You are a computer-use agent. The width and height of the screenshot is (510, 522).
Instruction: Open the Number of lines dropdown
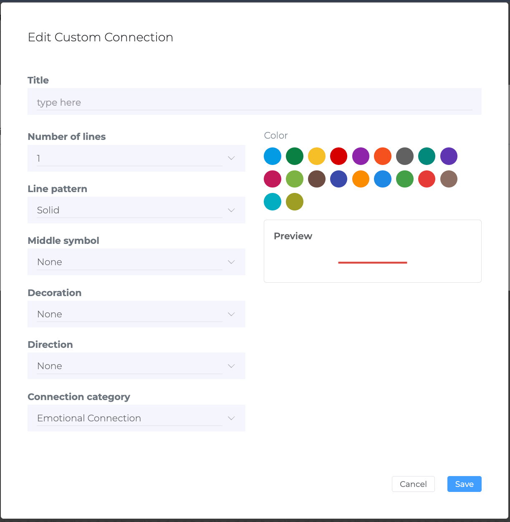(x=136, y=158)
